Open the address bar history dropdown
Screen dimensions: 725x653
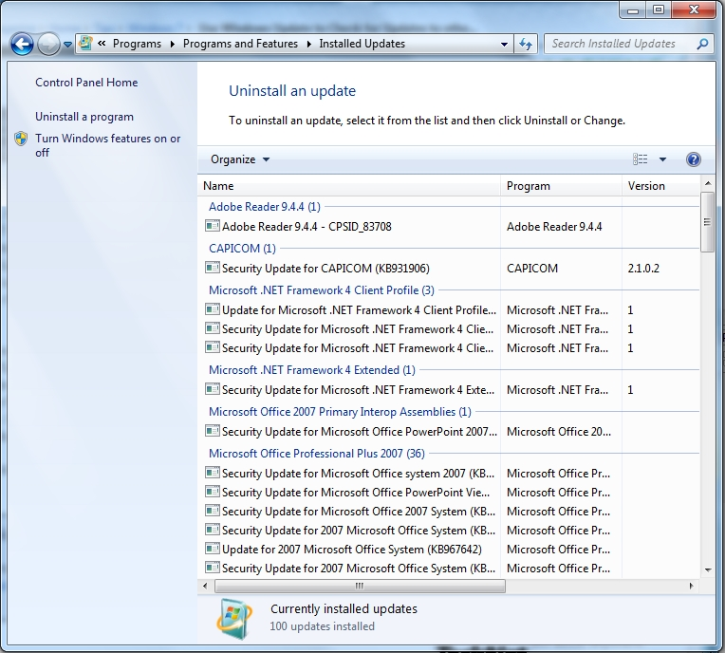tap(504, 44)
